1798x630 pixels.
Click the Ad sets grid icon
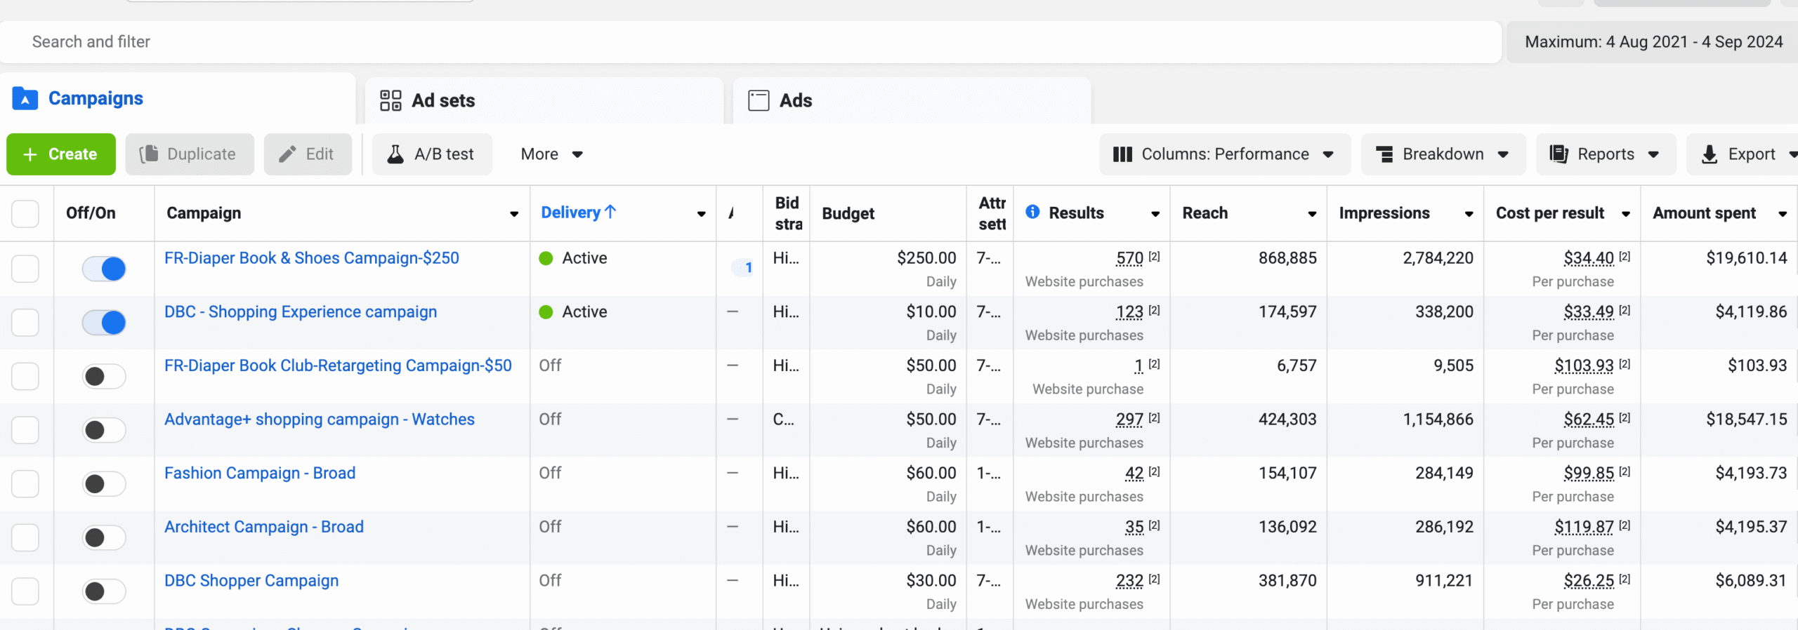point(391,100)
